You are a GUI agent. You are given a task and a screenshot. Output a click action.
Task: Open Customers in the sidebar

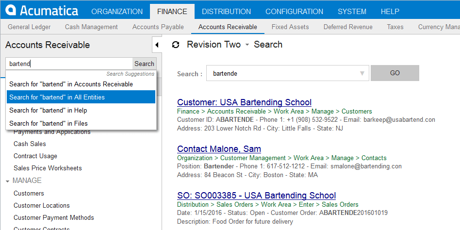coord(29,193)
